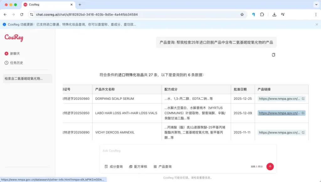Bookmark this page with the star icon
321x182 pixels.
click(242, 14)
